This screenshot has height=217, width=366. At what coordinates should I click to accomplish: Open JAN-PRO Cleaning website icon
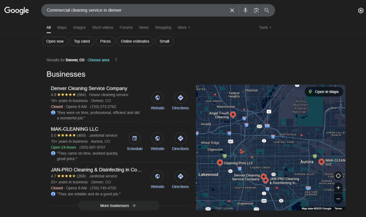point(157,176)
